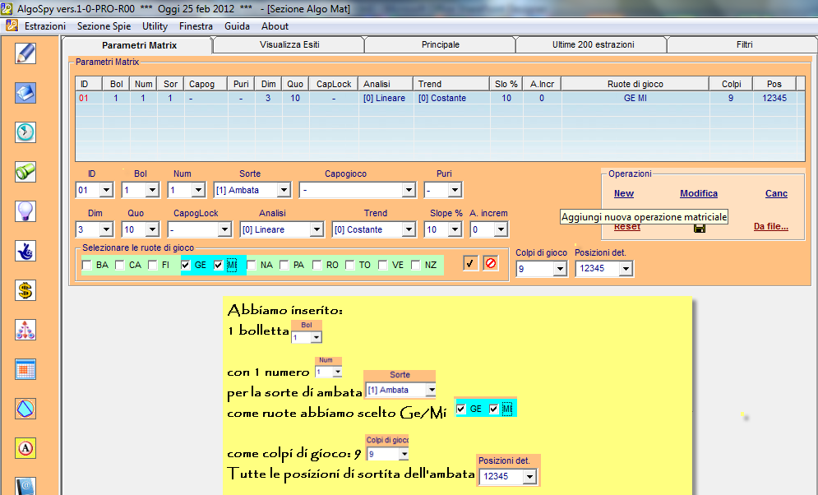
Task: Open the About menu
Action: coord(275,26)
